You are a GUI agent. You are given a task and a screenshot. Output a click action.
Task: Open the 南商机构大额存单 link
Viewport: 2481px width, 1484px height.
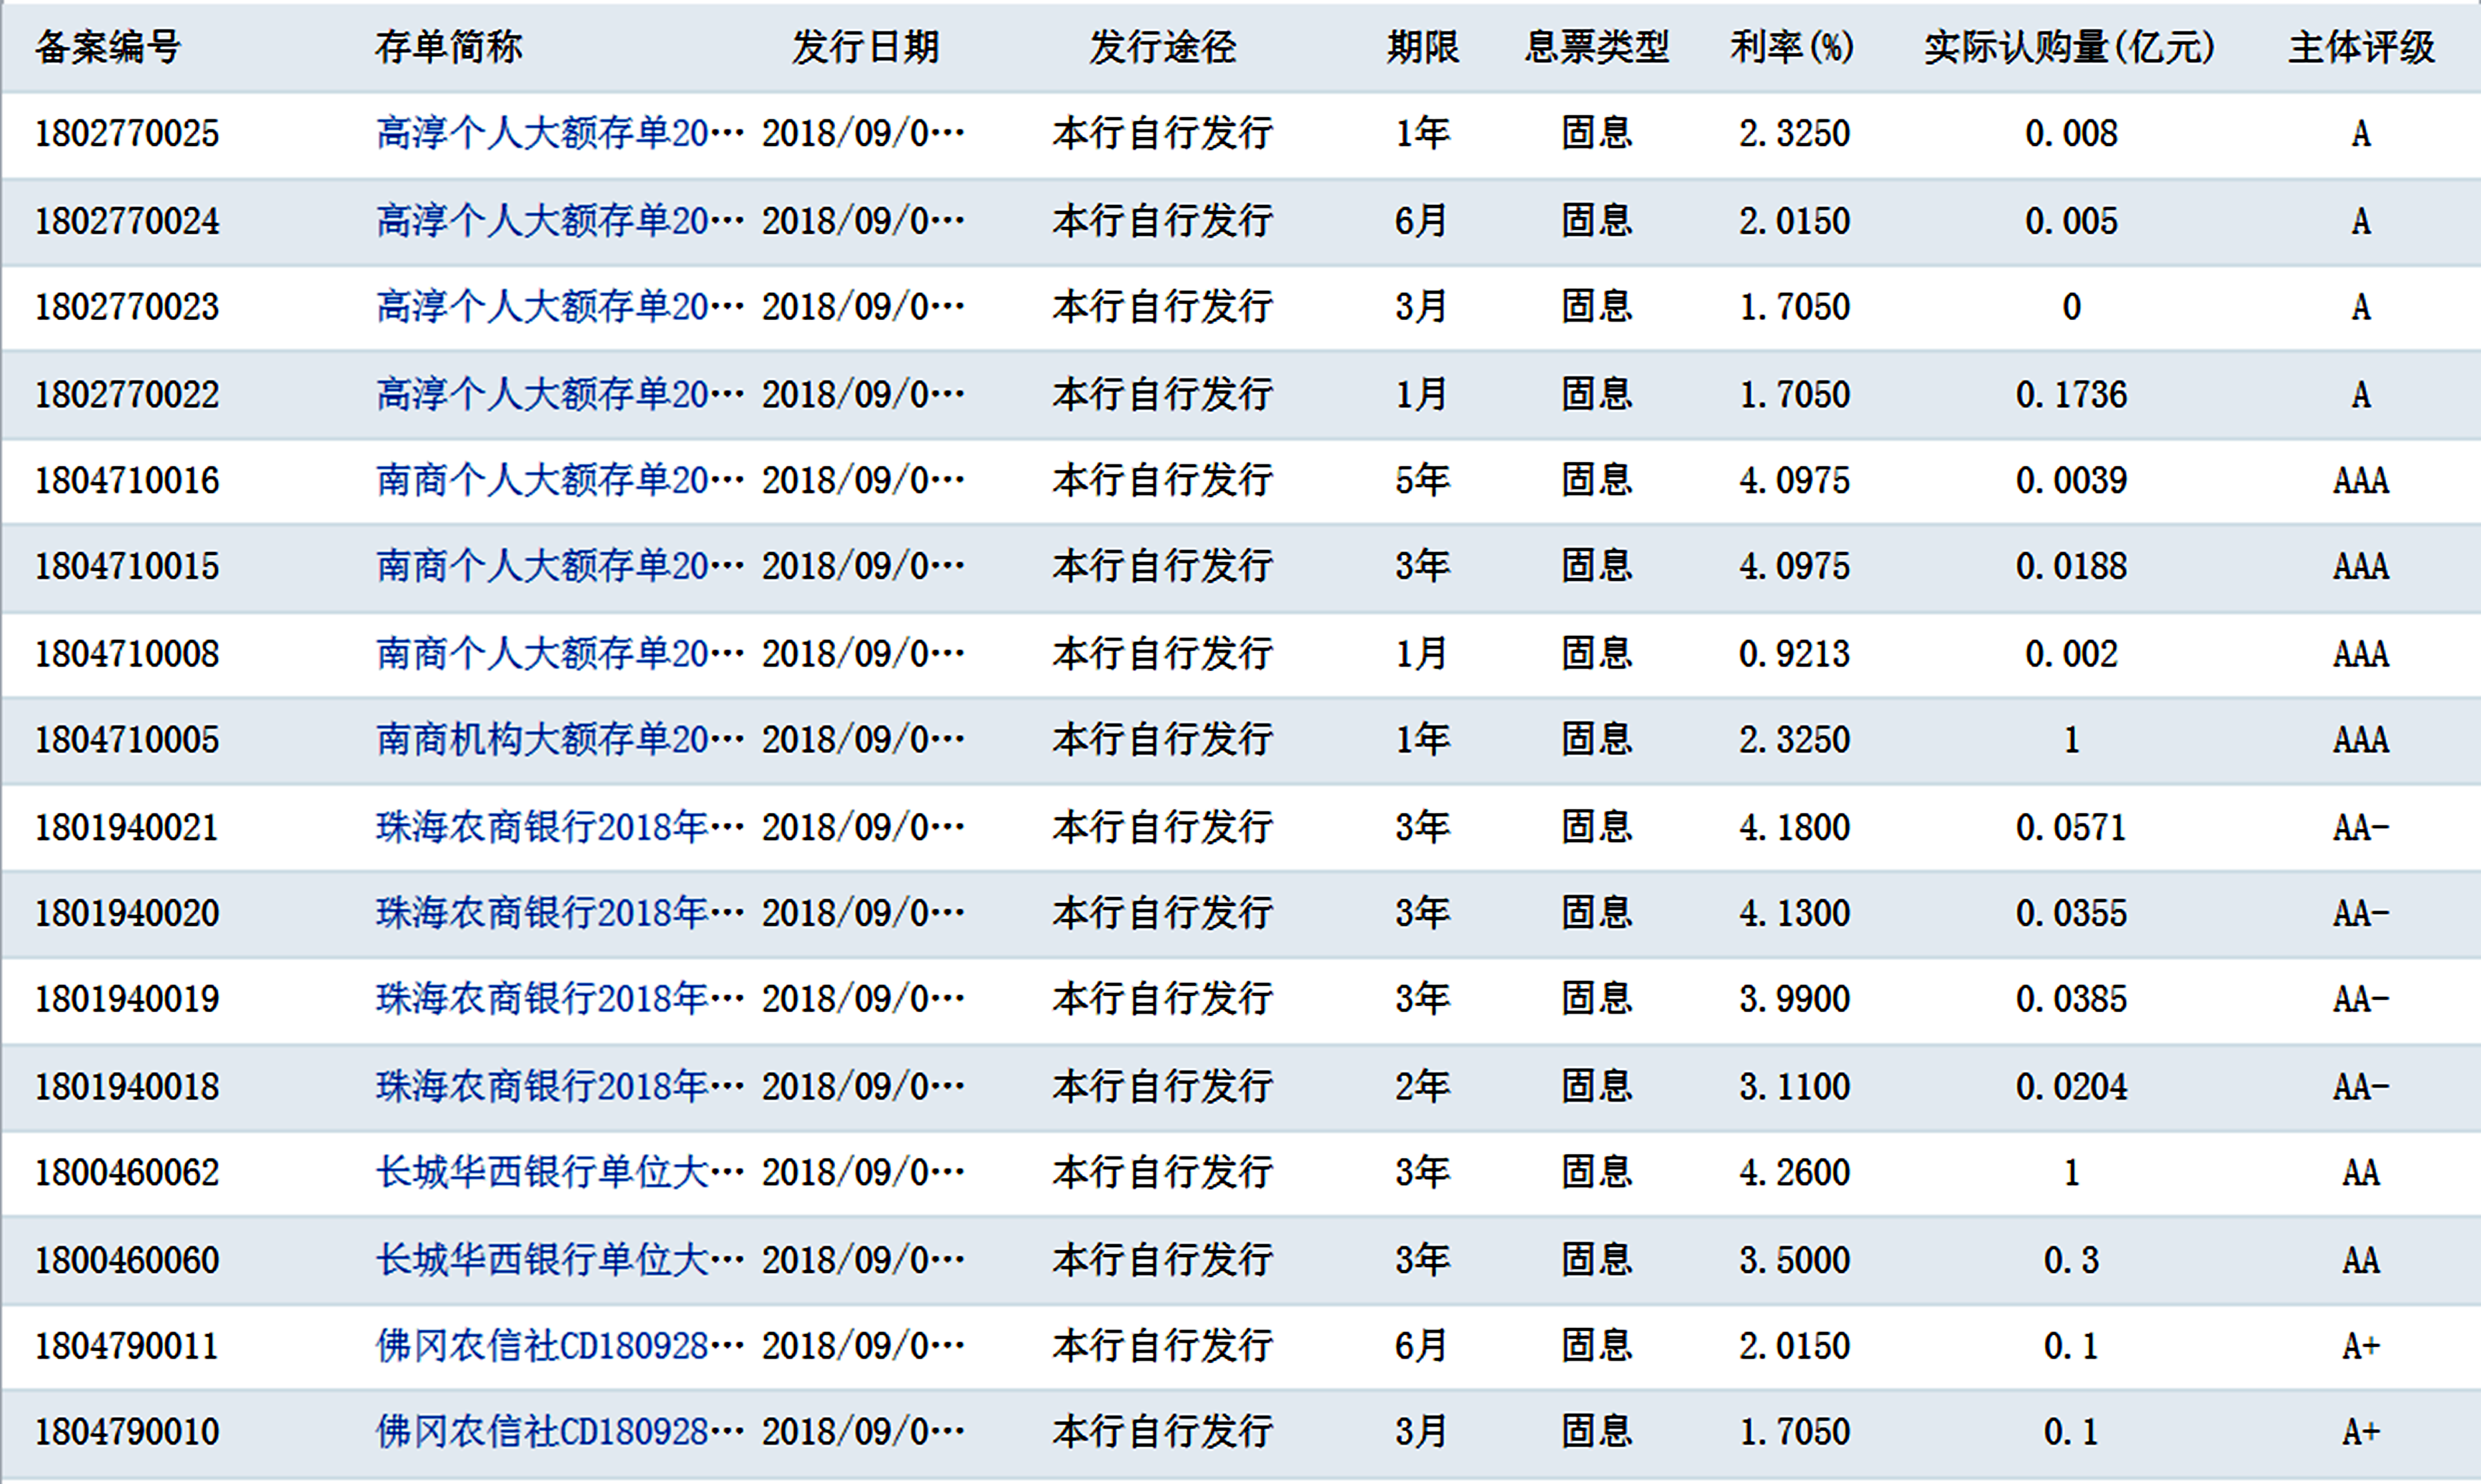pyautogui.click(x=559, y=739)
